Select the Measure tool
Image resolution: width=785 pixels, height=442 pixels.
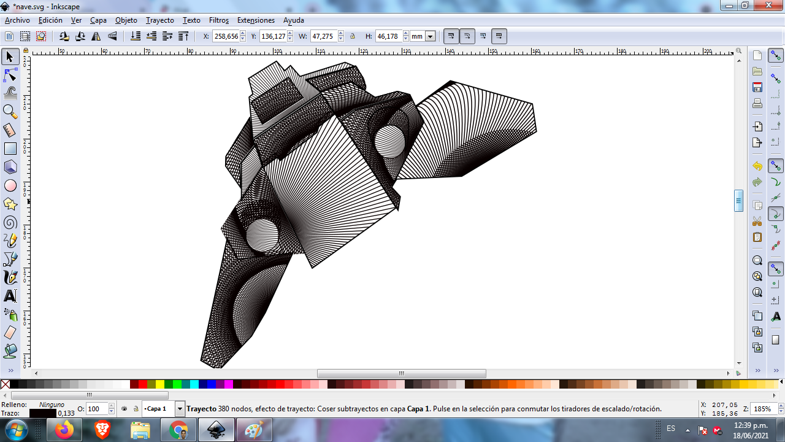[10, 130]
